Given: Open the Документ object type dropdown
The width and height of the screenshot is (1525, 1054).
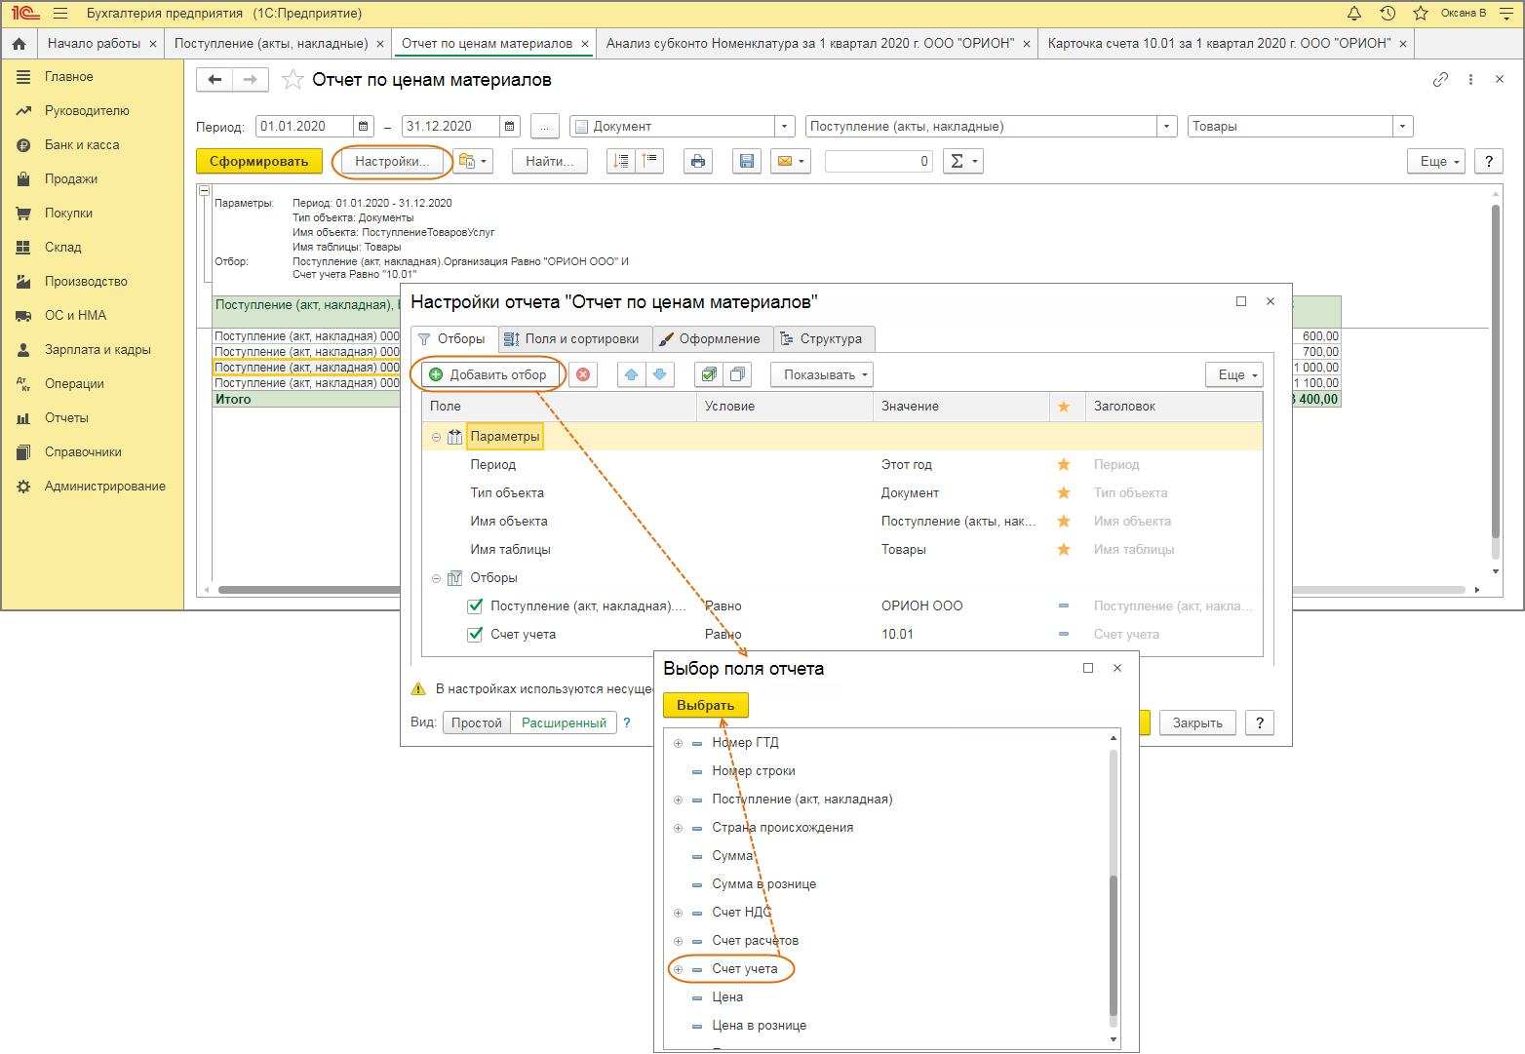Looking at the screenshot, I should [x=785, y=127].
